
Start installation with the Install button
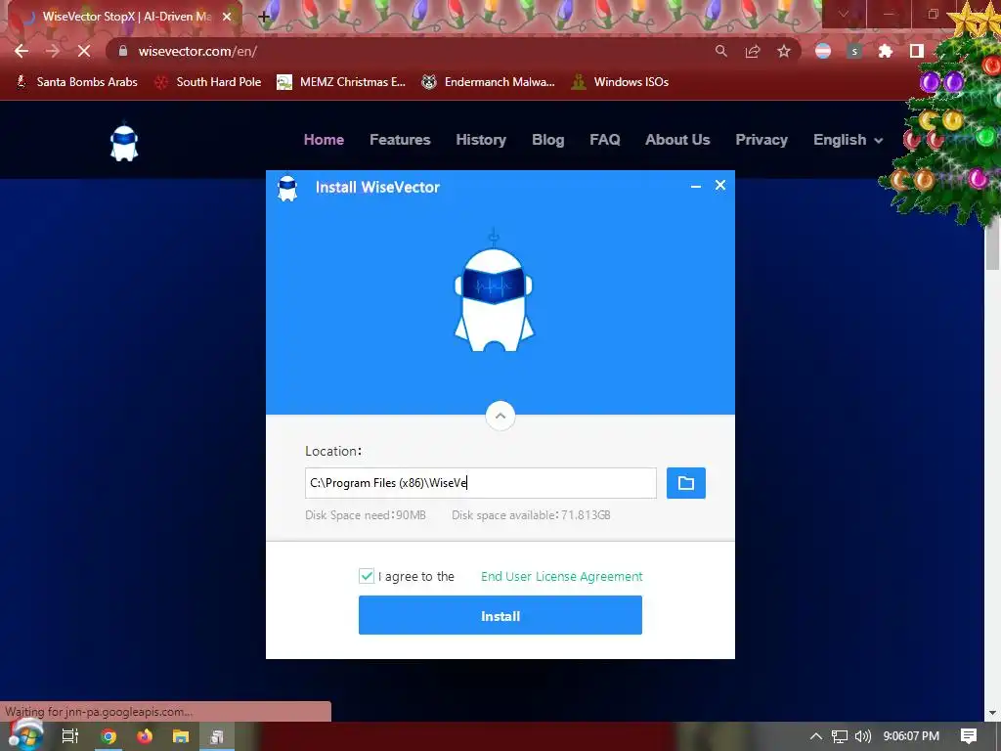[500, 615]
